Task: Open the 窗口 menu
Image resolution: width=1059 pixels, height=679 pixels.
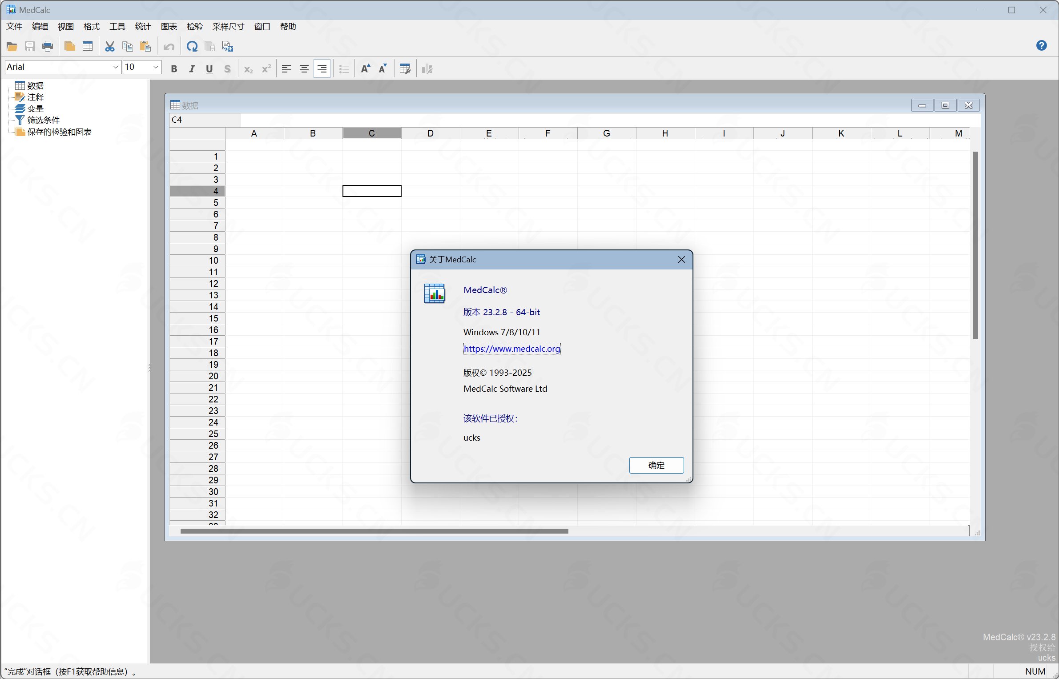Action: tap(262, 27)
